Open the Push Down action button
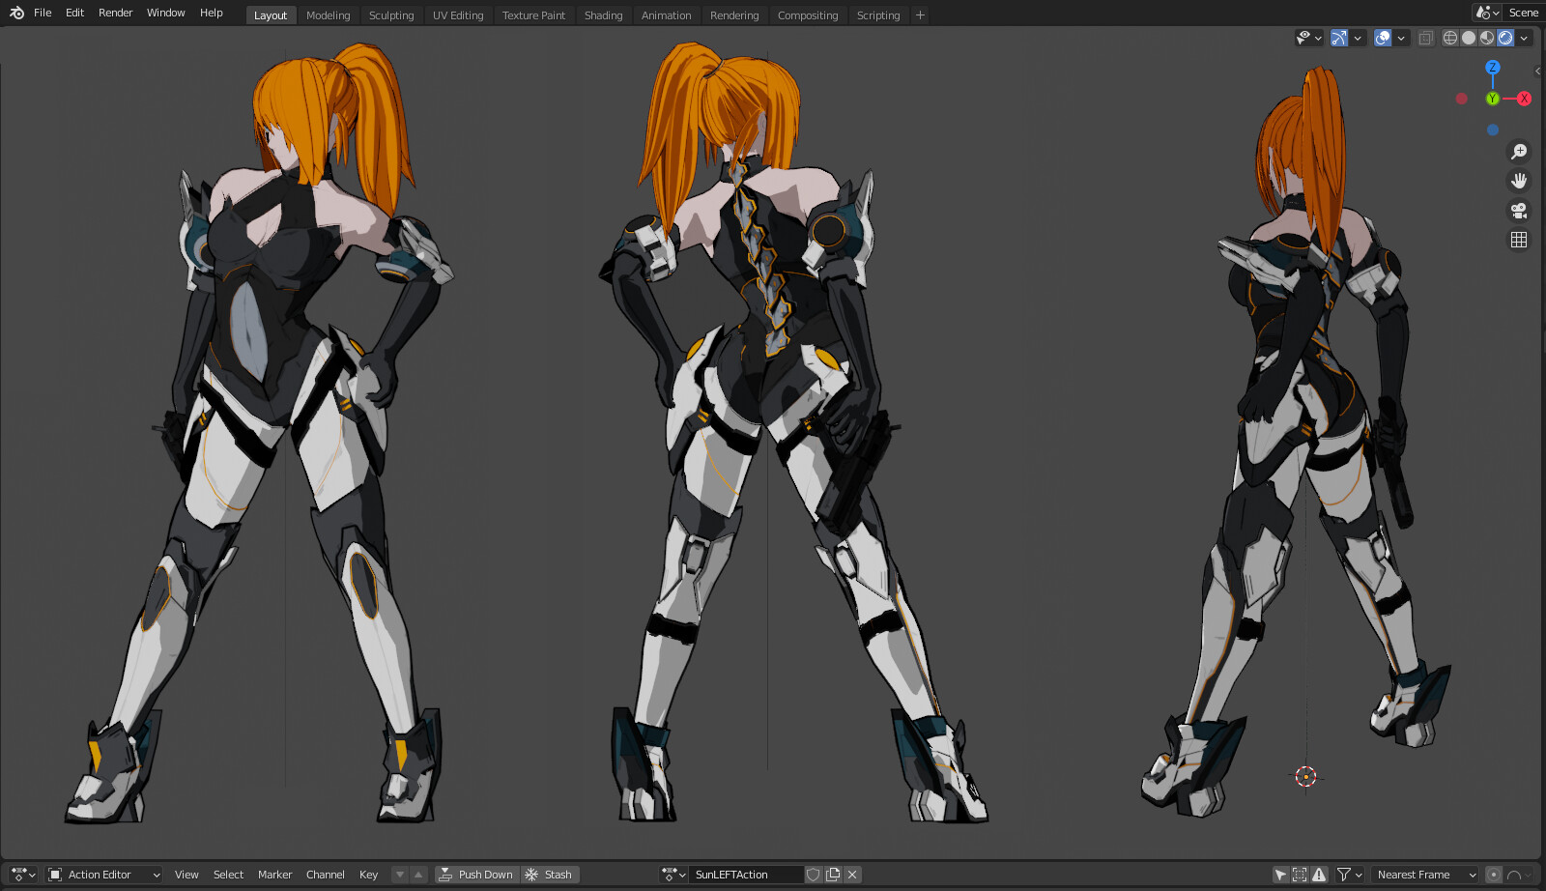The image size is (1546, 891). 476,874
